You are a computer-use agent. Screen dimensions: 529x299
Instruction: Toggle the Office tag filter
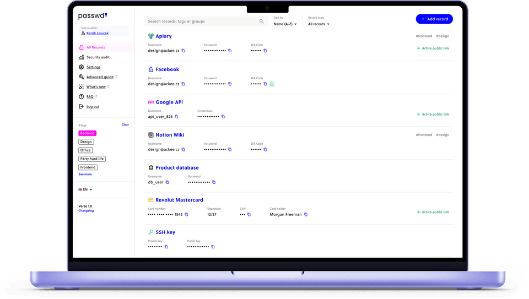(x=85, y=150)
